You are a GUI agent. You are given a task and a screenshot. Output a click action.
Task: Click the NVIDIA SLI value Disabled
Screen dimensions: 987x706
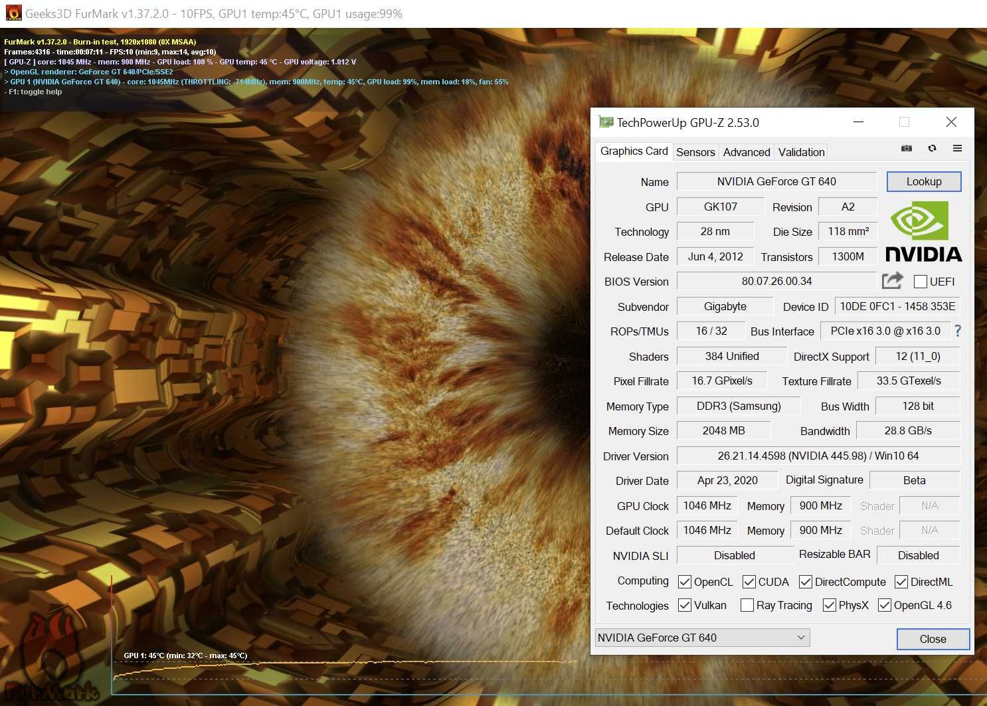click(x=735, y=555)
